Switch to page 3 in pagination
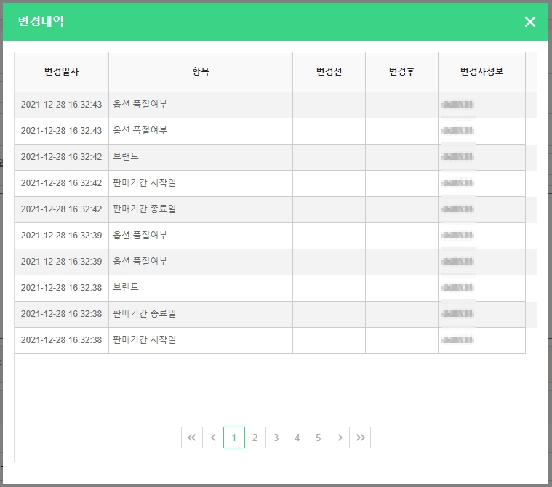This screenshot has width=552, height=487. tap(276, 438)
